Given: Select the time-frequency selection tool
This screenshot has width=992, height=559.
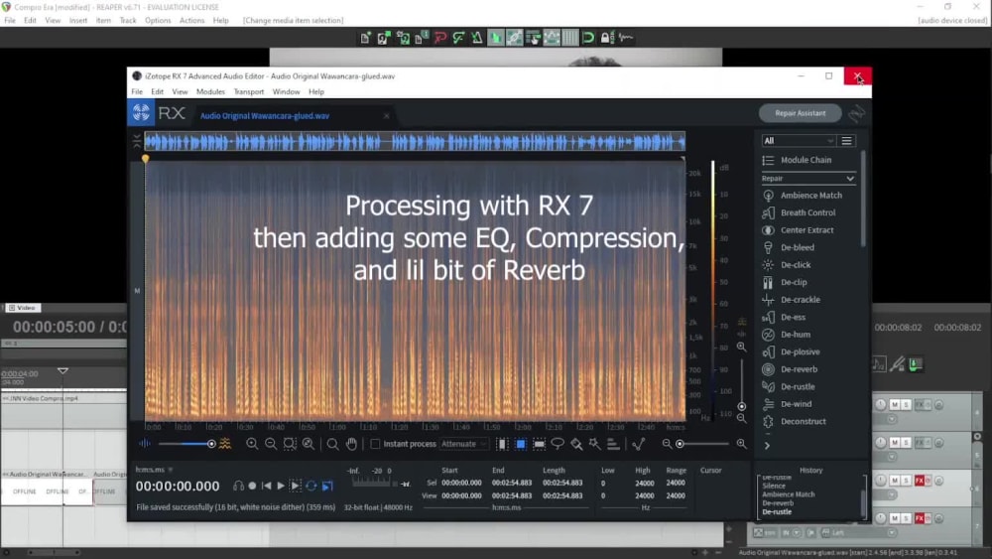Looking at the screenshot, I should click(x=520, y=444).
